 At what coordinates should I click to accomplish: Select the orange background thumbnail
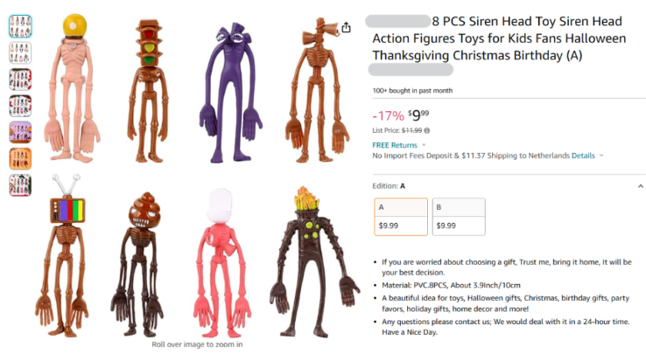click(x=20, y=158)
